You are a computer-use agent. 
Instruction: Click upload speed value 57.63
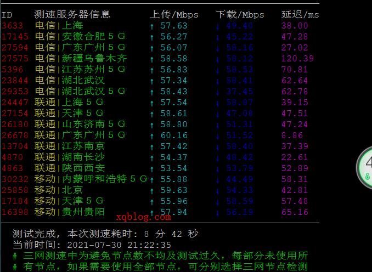pyautogui.click(x=174, y=26)
